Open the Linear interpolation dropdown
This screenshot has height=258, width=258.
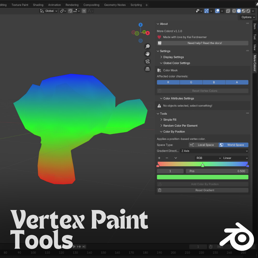235,158
